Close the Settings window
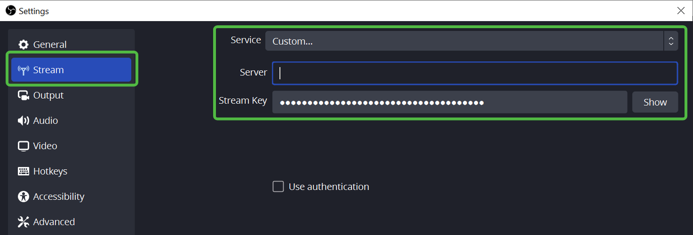Screen dimensions: 693x235 (681, 10)
